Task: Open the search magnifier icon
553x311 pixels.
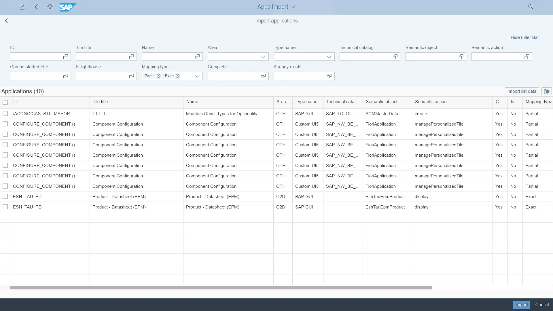Action: pyautogui.click(x=531, y=7)
